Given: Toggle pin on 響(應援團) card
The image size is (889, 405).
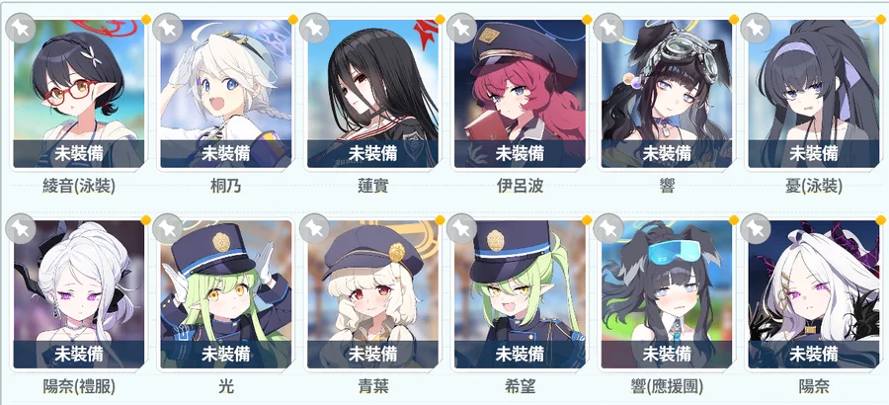Looking at the screenshot, I should click(608, 228).
